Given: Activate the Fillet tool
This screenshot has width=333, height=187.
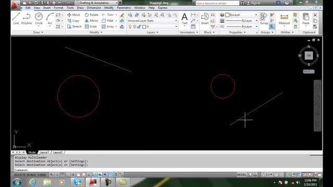Looking at the screenshot, I should click(x=108, y=21).
